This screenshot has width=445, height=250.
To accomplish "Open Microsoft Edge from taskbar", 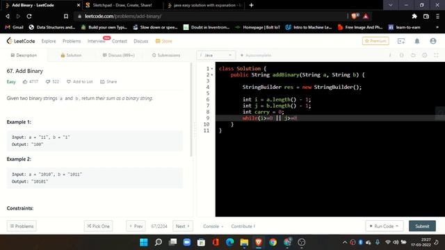I will click(230, 242).
